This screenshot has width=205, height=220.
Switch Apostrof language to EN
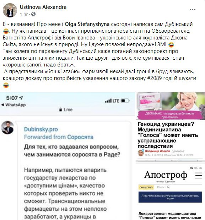(200, 168)
